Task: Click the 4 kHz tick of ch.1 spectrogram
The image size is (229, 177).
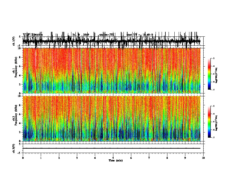Action: 20,75
